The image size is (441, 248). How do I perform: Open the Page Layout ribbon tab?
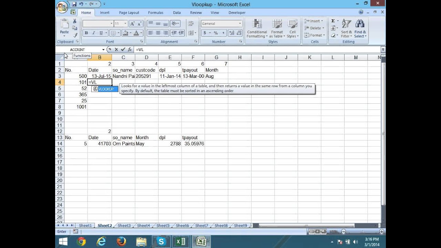[129, 13]
